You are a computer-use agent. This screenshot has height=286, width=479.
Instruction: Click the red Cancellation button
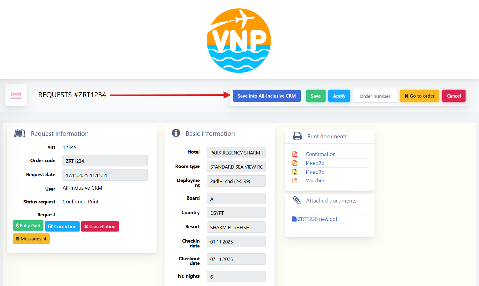tap(100, 226)
